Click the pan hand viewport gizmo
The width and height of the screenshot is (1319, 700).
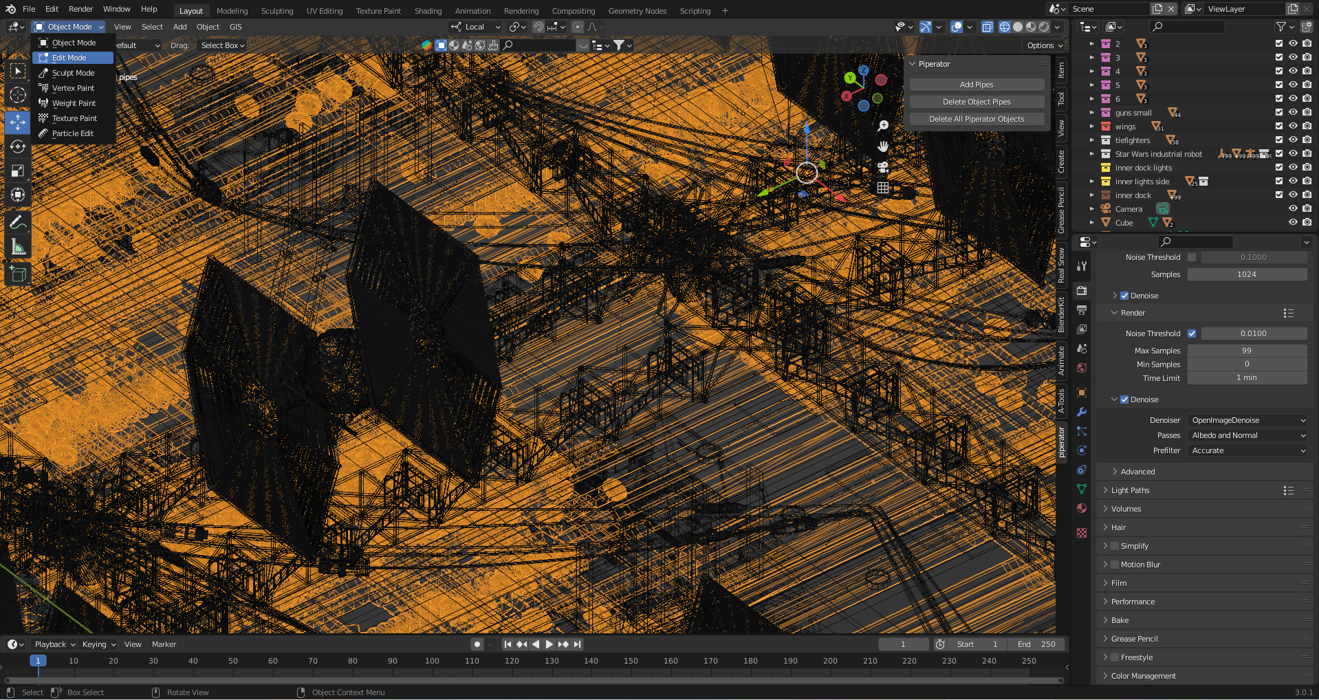coord(883,146)
